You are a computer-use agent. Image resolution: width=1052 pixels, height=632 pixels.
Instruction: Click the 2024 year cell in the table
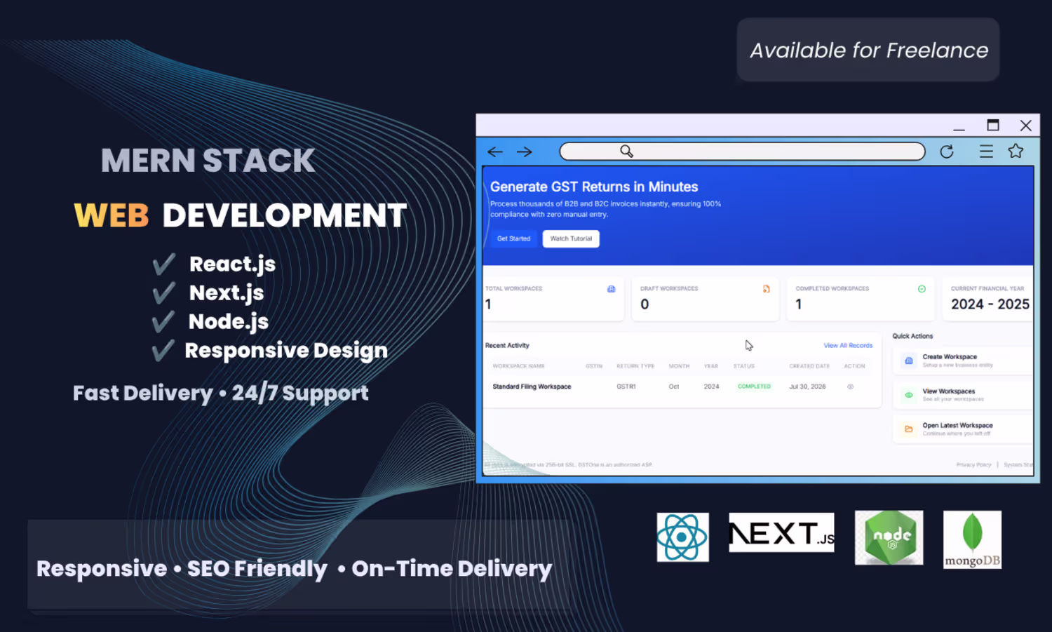(x=711, y=386)
